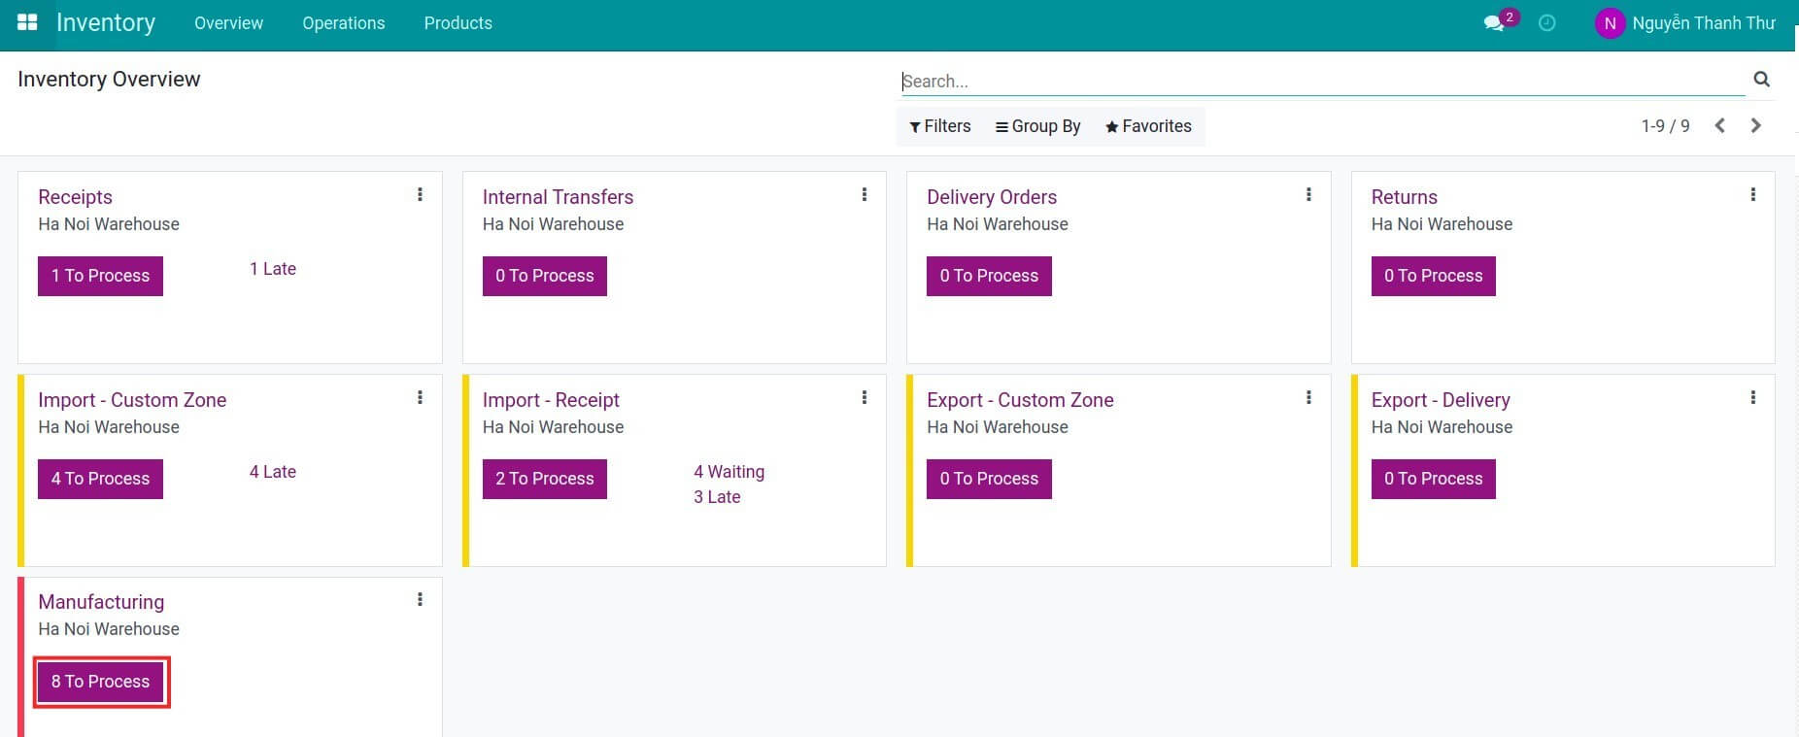Open the conversations chat icon
Image resolution: width=1799 pixels, height=737 pixels.
[x=1494, y=23]
